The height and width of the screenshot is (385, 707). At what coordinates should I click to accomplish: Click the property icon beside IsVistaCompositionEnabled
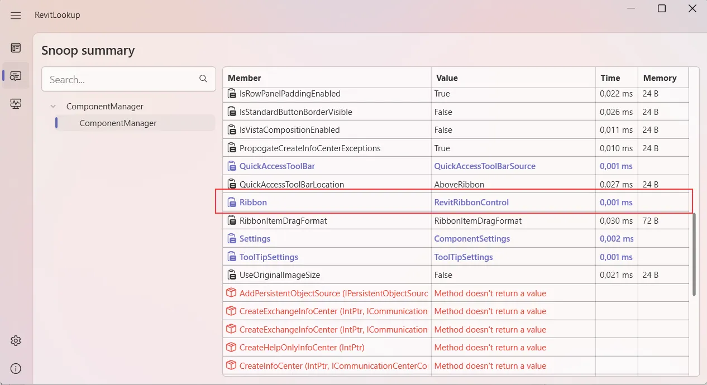pyautogui.click(x=232, y=130)
